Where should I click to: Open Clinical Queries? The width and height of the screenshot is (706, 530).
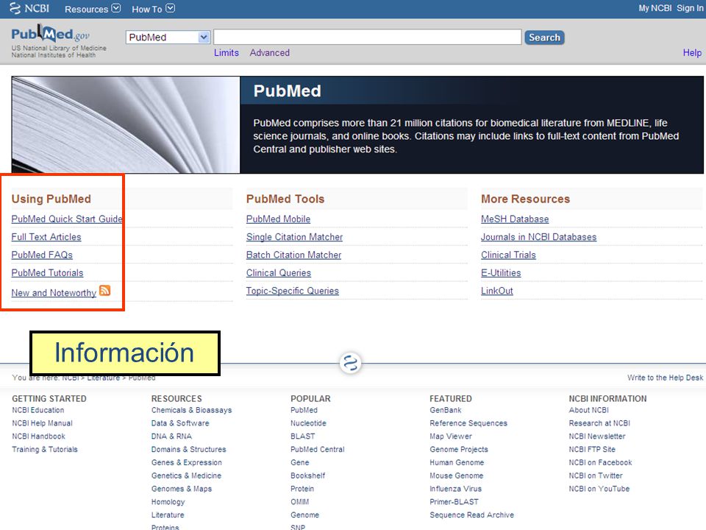point(279,273)
